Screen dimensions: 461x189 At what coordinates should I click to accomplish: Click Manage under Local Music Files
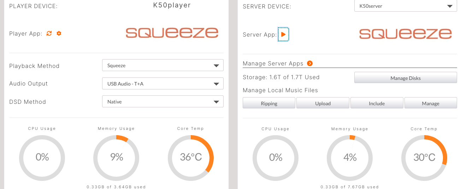(x=430, y=103)
